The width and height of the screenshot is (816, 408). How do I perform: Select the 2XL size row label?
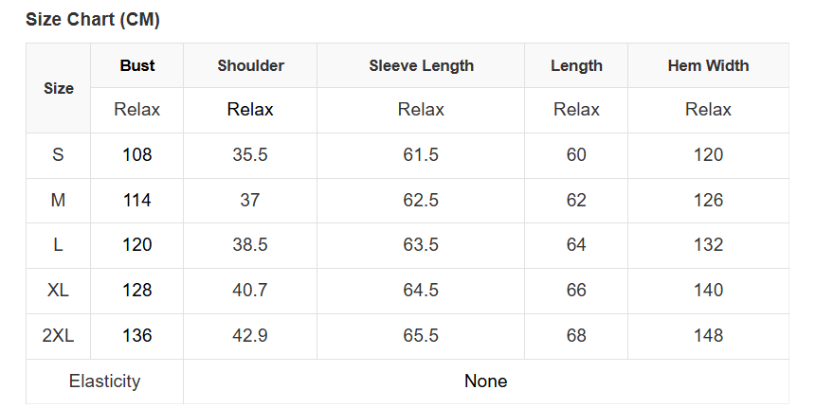[x=59, y=336]
